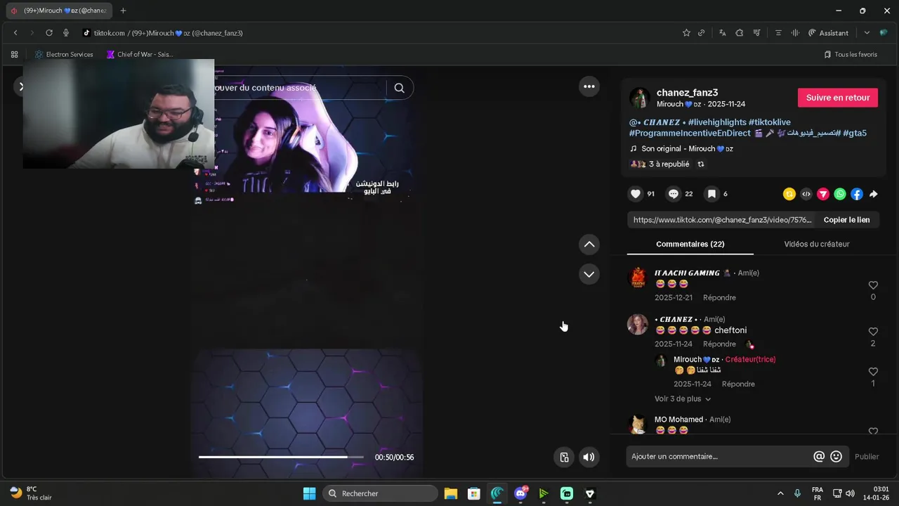The height and width of the screenshot is (506, 899).
Task: Reply to CHANEZ's cheftoni comment
Action: point(719,344)
